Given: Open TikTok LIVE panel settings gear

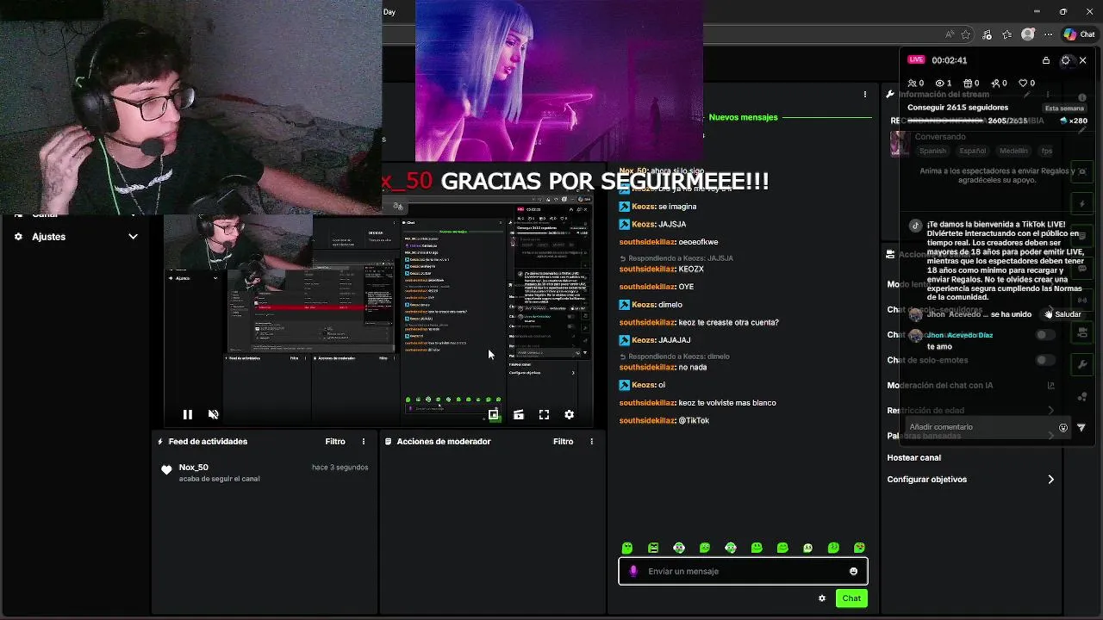Looking at the screenshot, I should (x=1065, y=60).
